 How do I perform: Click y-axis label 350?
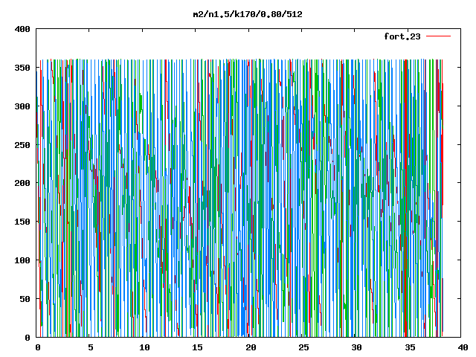(22, 68)
